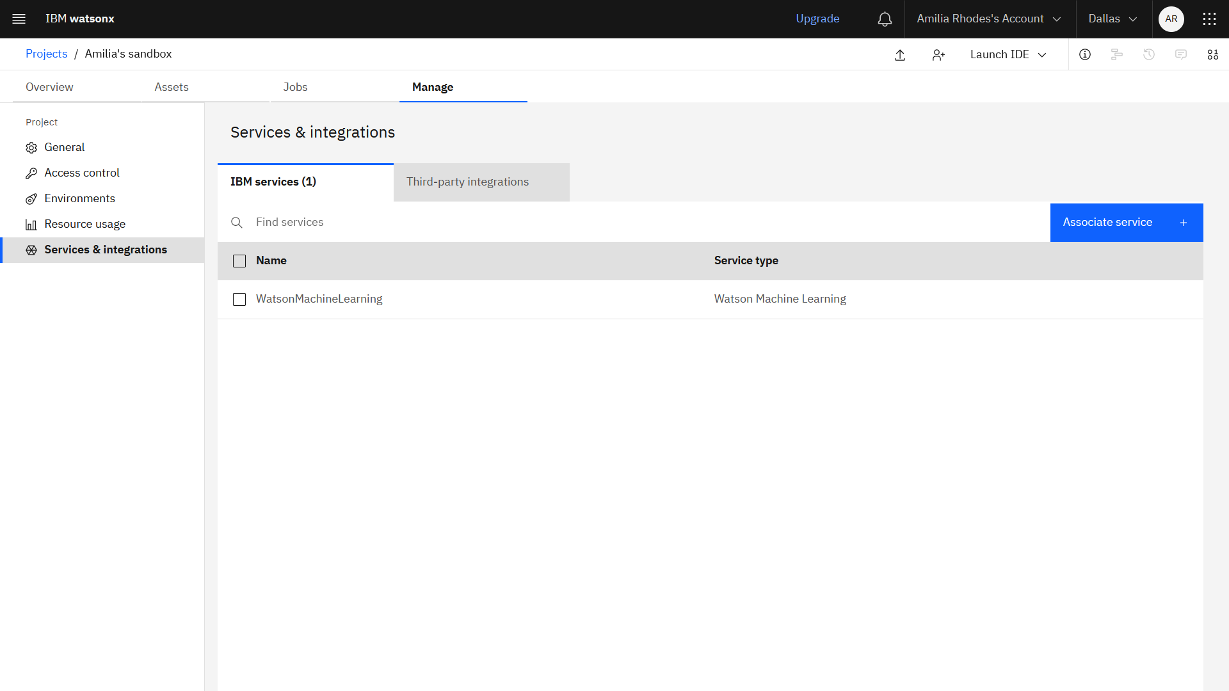Open the Launch IDE dropdown
This screenshot has height=691, width=1229.
tap(1008, 54)
